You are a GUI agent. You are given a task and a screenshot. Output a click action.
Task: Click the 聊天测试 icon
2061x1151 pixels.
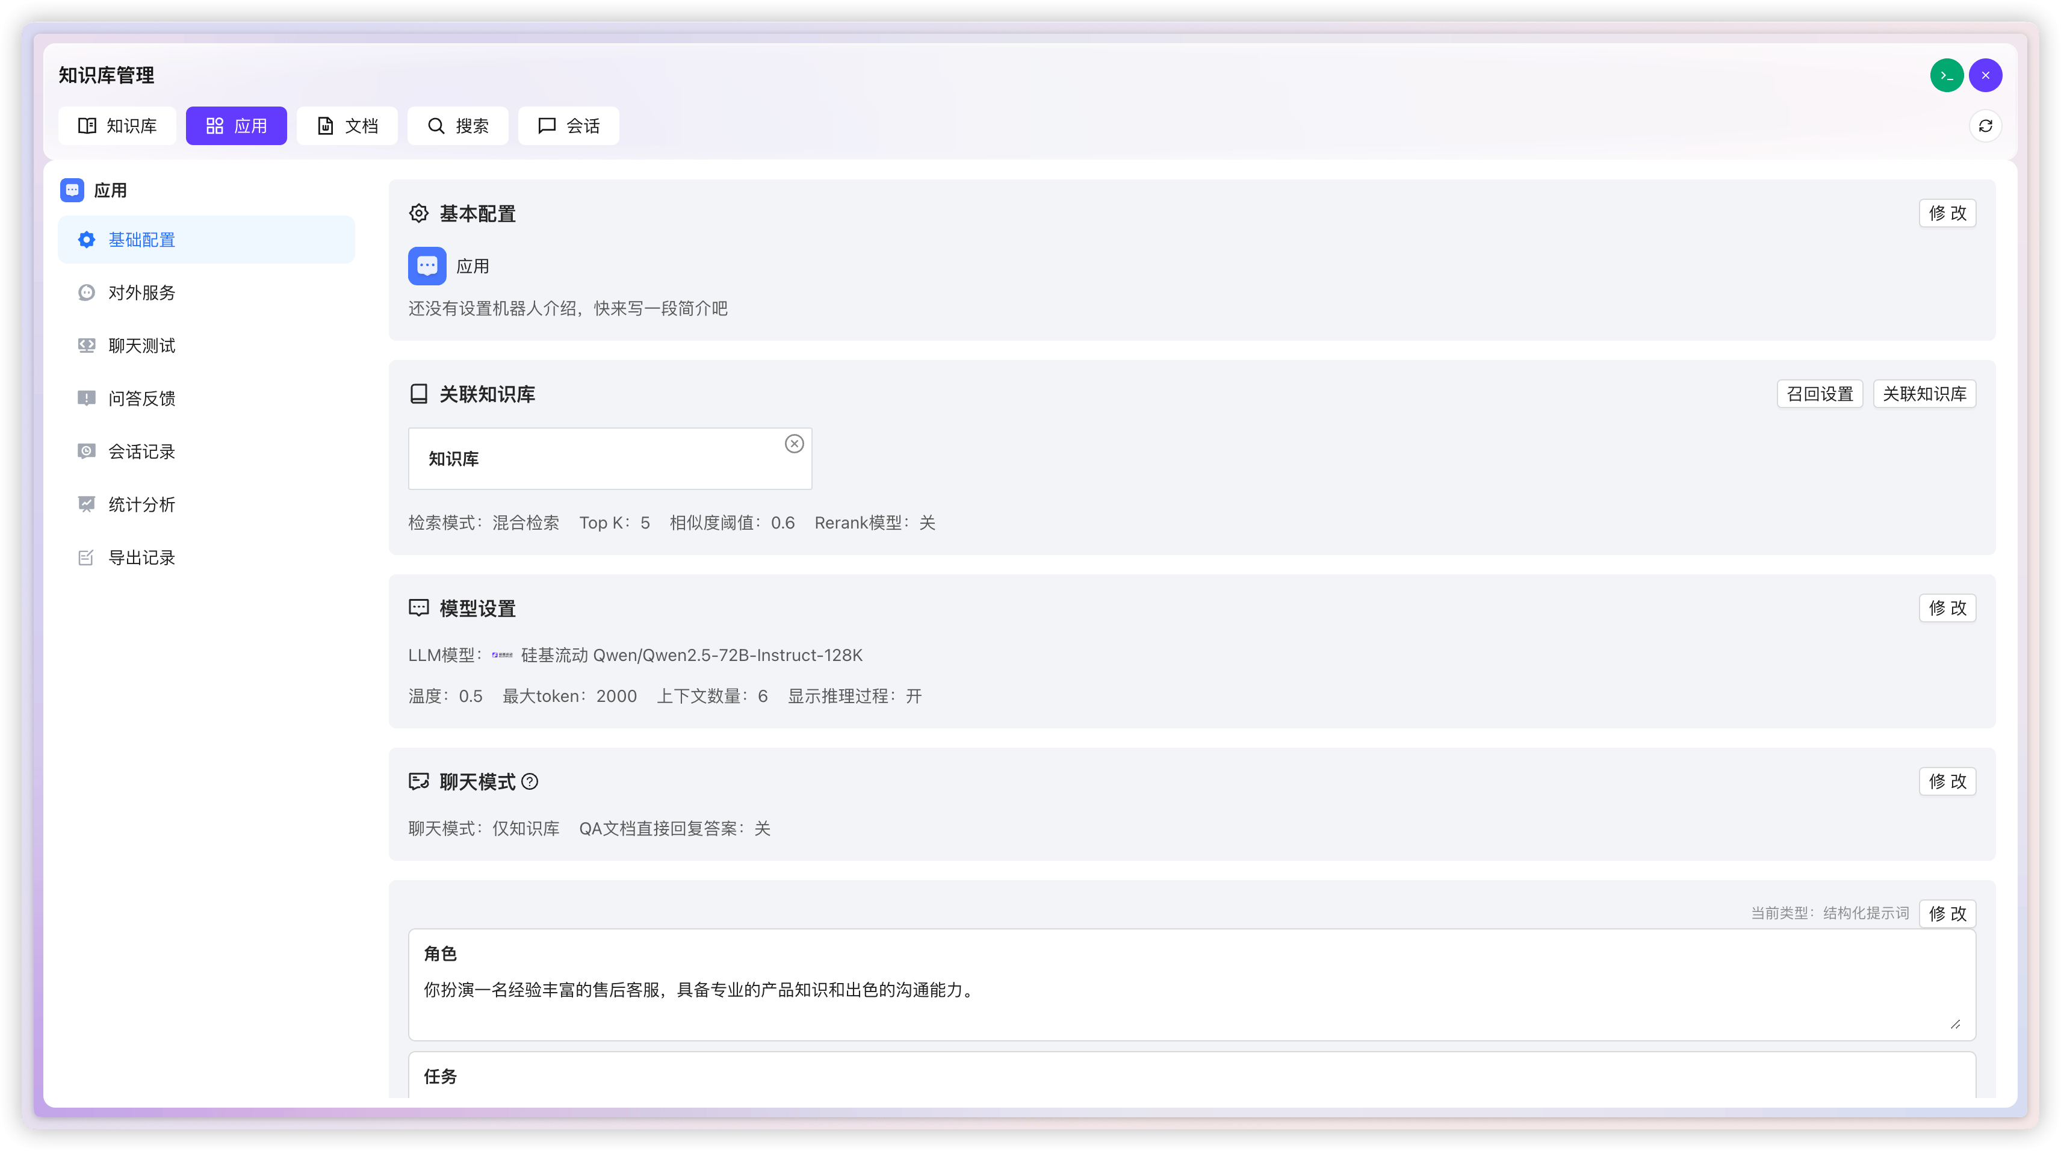coord(87,345)
